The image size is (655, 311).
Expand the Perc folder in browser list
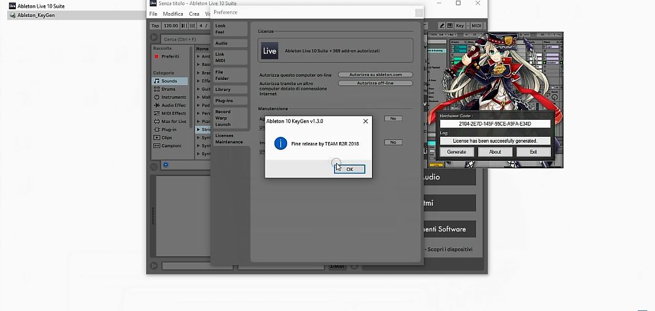pyautogui.click(x=198, y=113)
